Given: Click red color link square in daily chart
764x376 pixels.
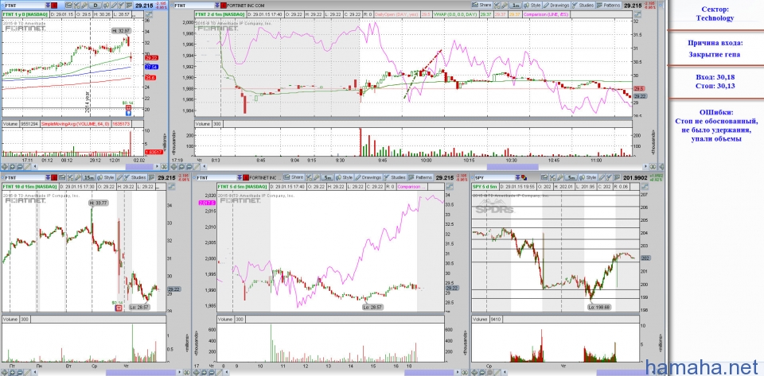Looking at the screenshot, I should tap(54, 6).
